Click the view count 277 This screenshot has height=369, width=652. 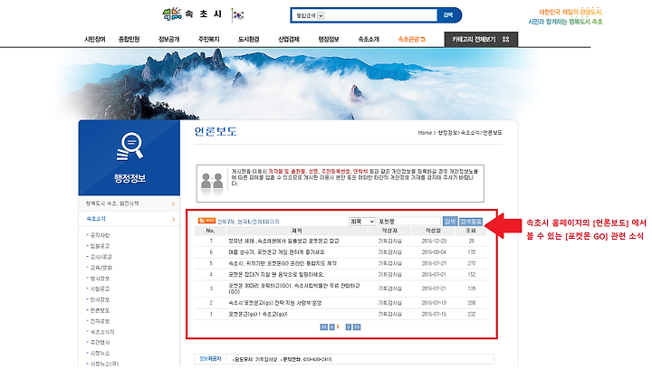[471, 263]
